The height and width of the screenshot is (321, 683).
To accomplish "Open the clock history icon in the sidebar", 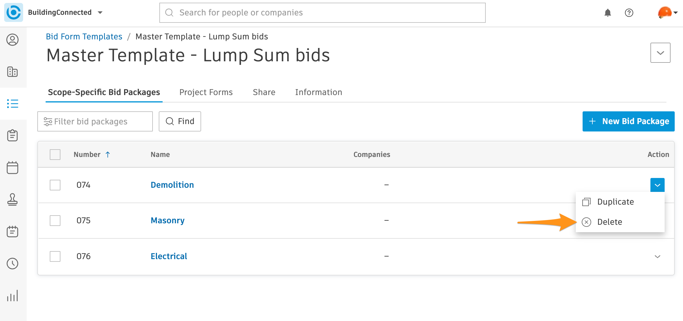I will click(12, 264).
